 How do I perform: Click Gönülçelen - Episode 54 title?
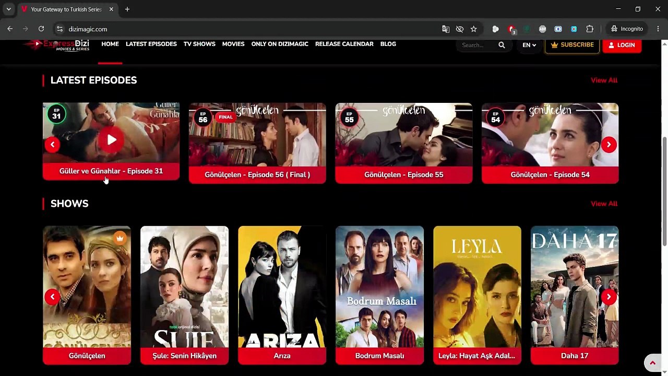pos(550,175)
